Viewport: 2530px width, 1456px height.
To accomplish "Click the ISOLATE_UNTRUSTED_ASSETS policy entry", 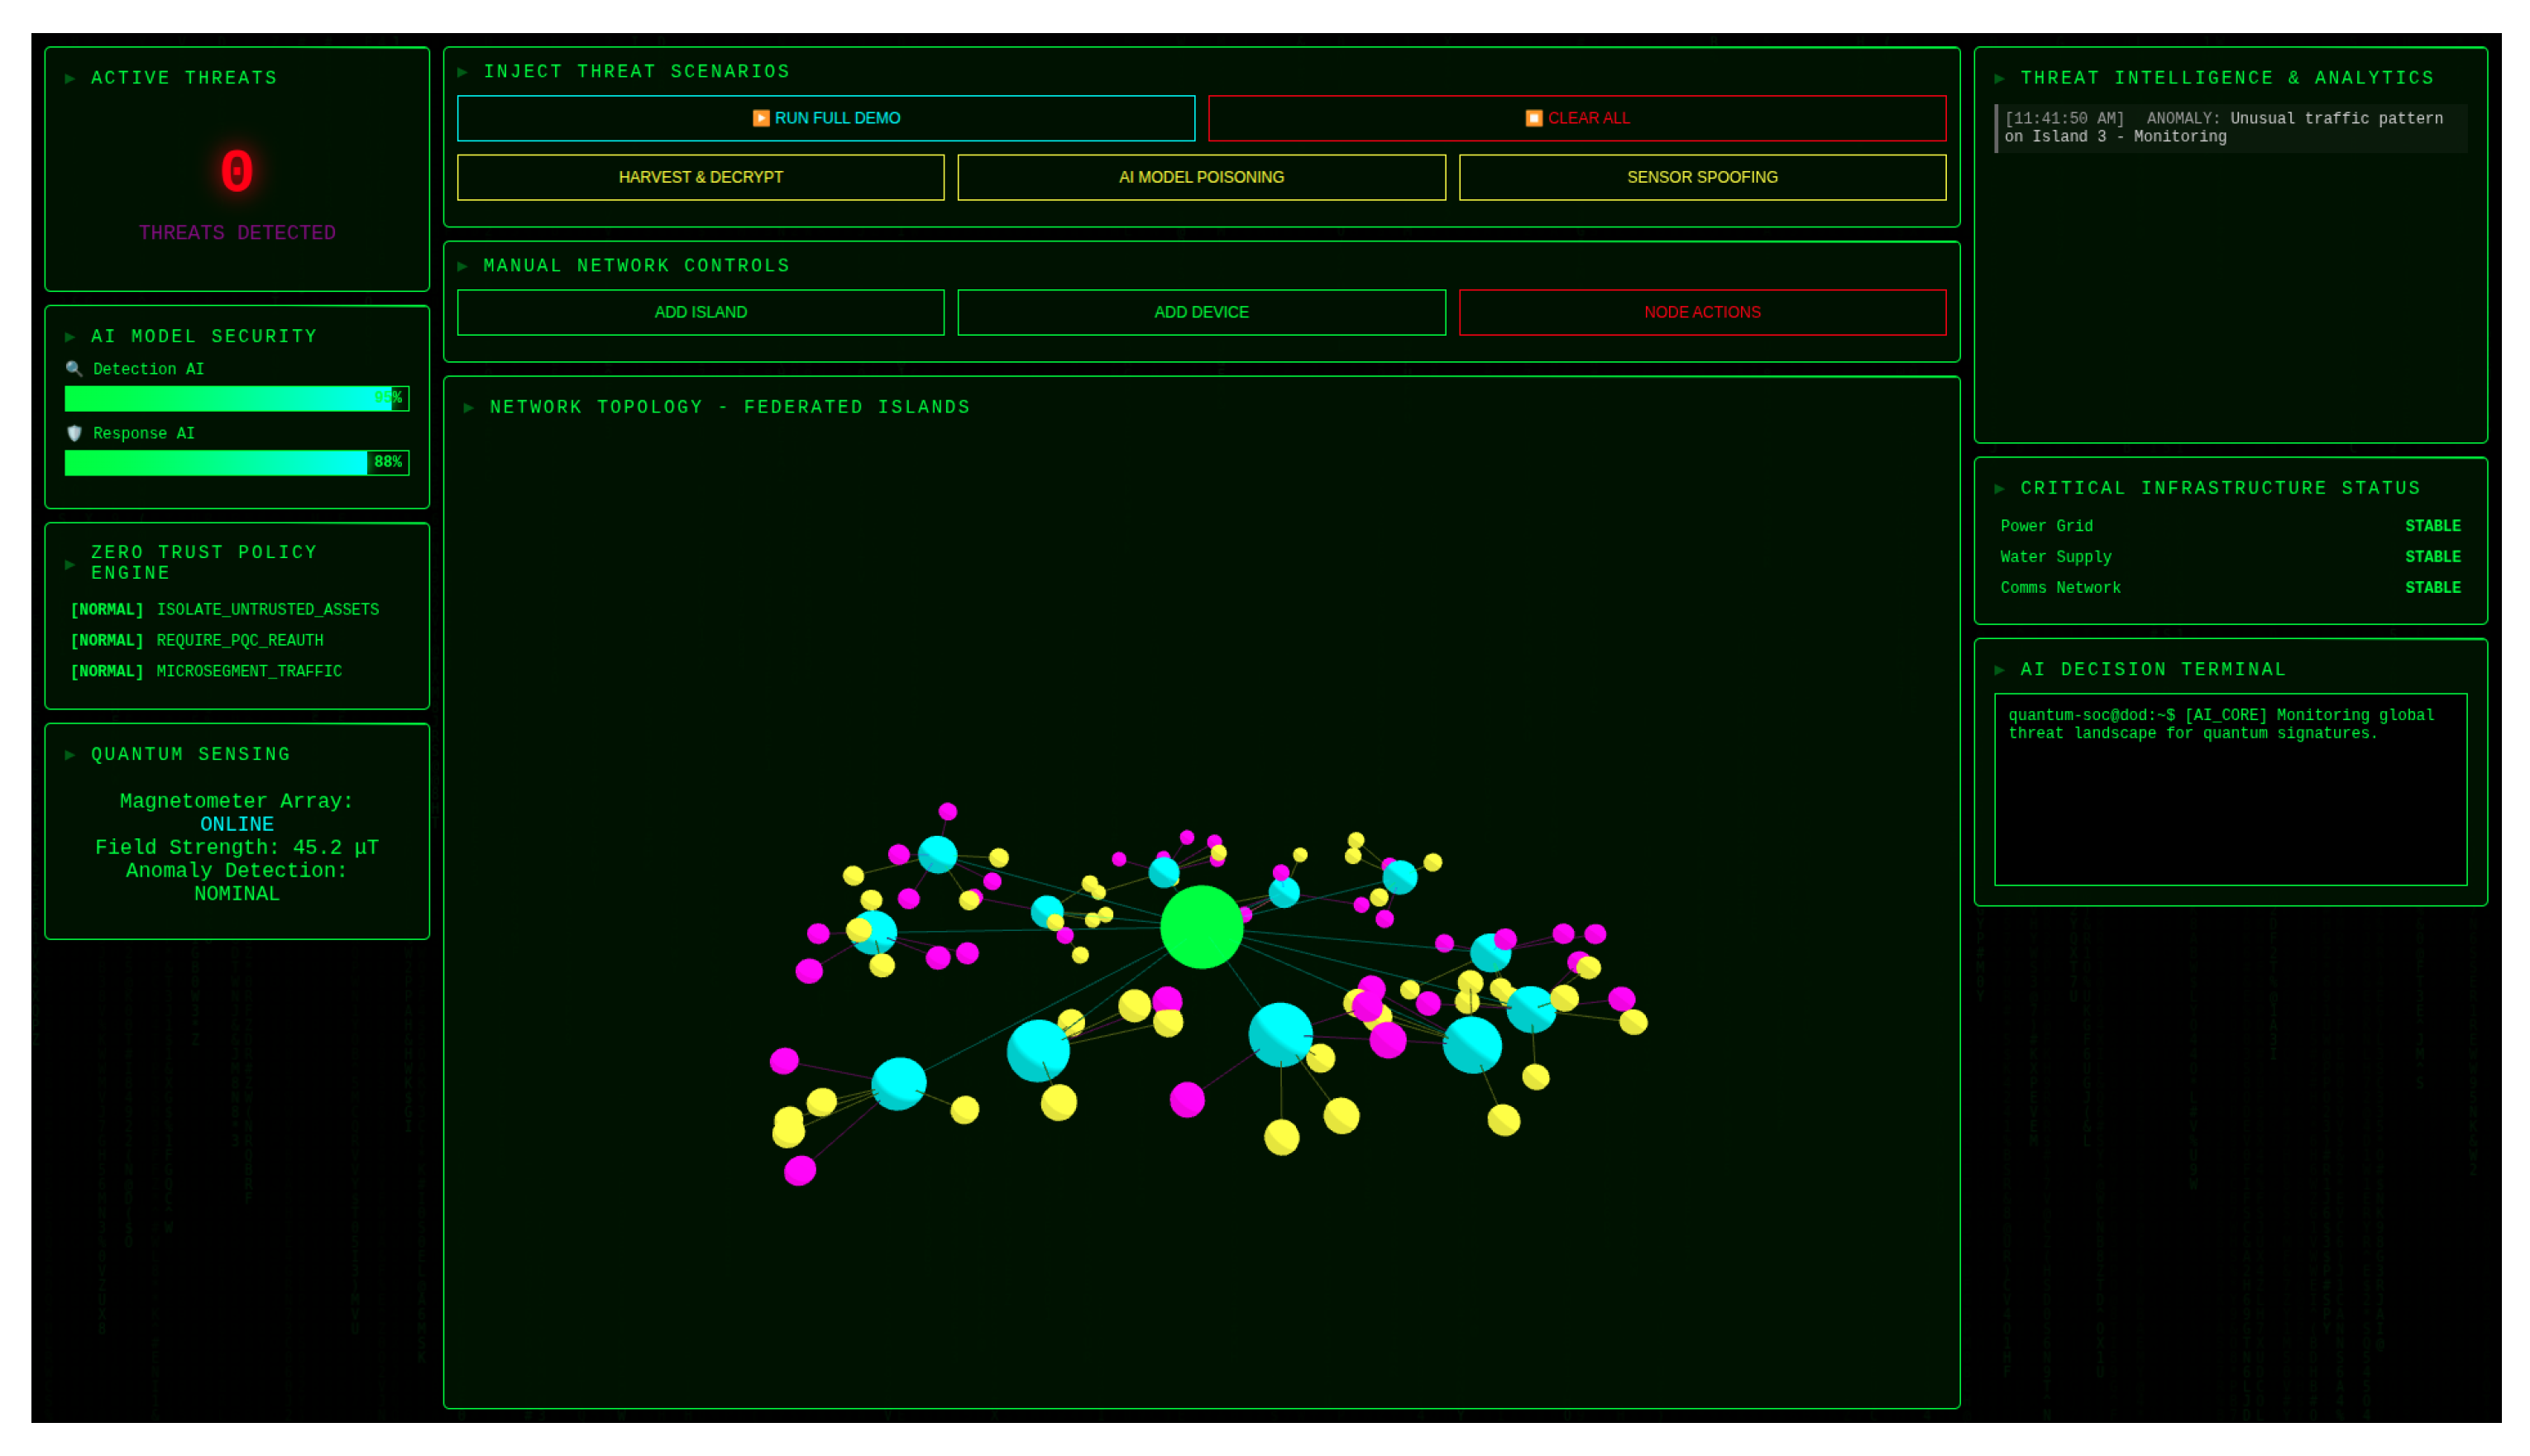I will coord(267,609).
